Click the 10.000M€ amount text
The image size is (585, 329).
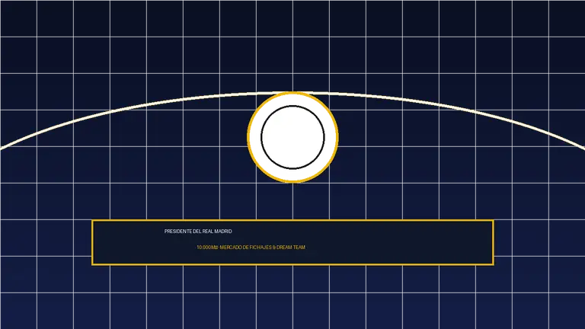(207, 248)
